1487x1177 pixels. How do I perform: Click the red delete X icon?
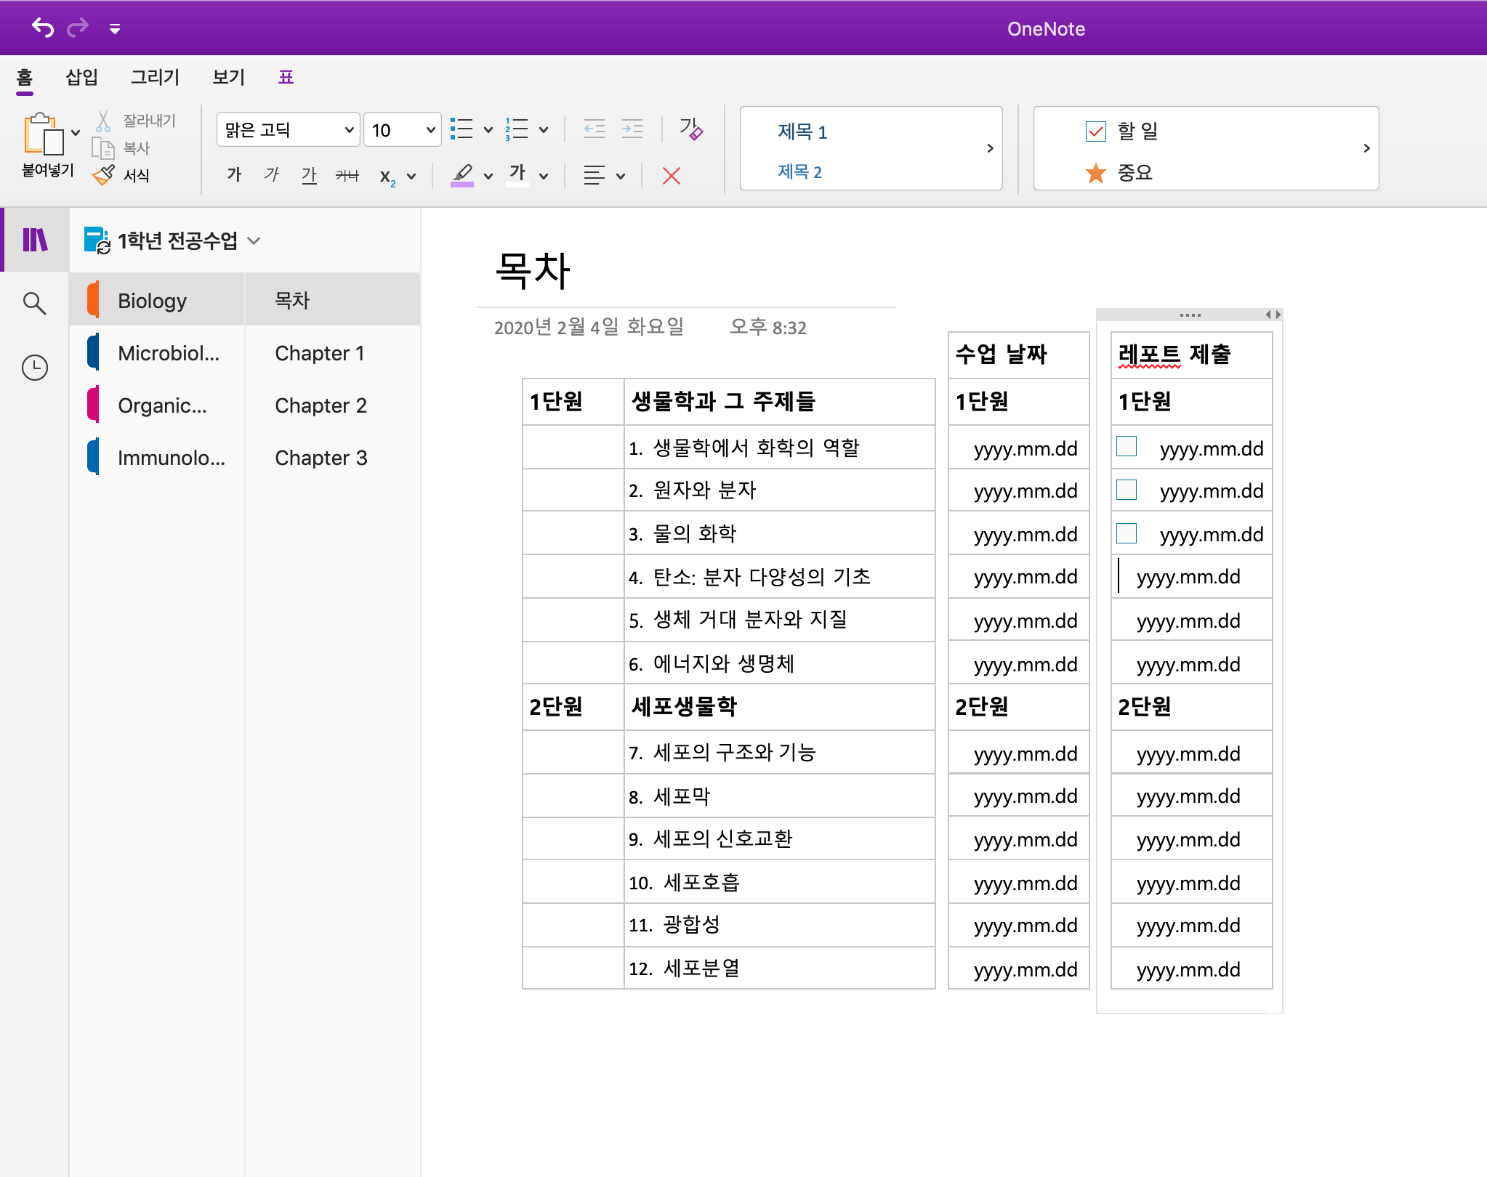[x=671, y=176]
